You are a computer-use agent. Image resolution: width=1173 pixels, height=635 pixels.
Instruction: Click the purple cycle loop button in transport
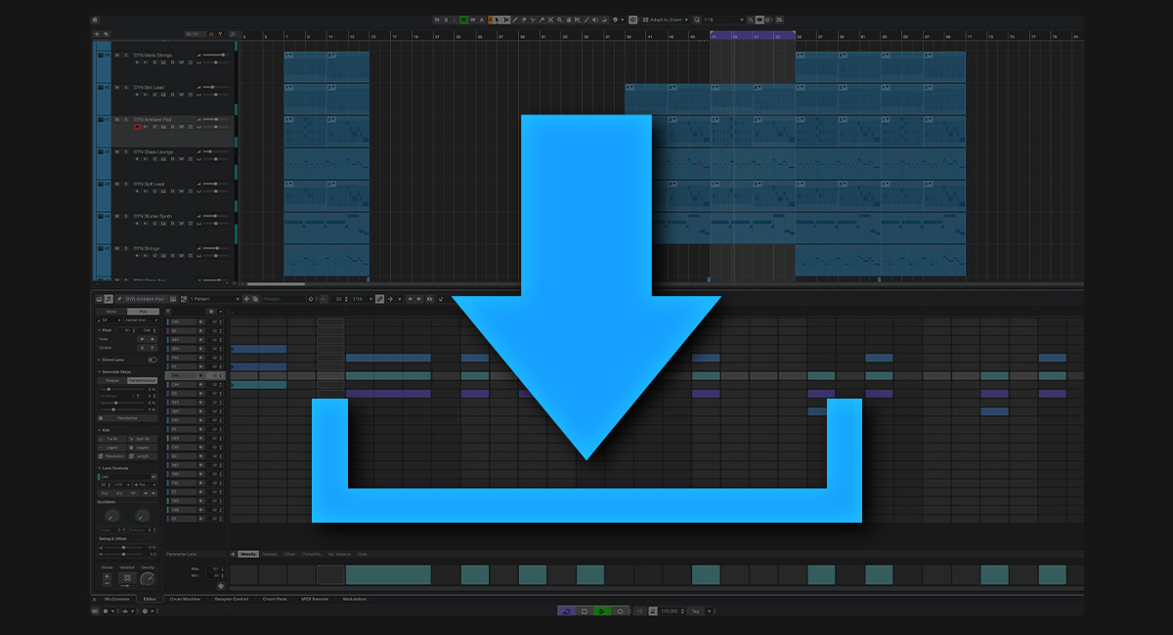566,611
